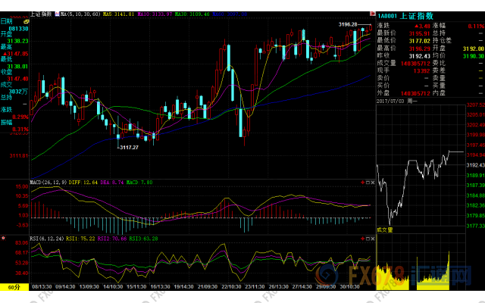Click the 最高价 value 3196.29
The width and height of the screenshot is (485, 303).
[x=419, y=48]
